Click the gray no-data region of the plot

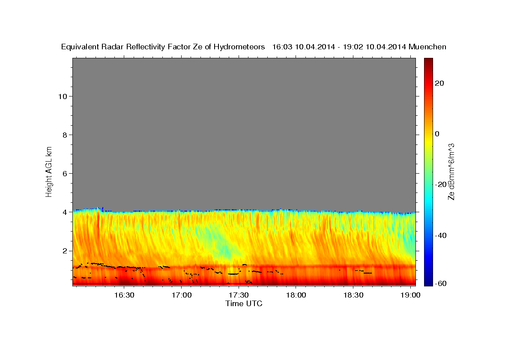click(x=244, y=133)
